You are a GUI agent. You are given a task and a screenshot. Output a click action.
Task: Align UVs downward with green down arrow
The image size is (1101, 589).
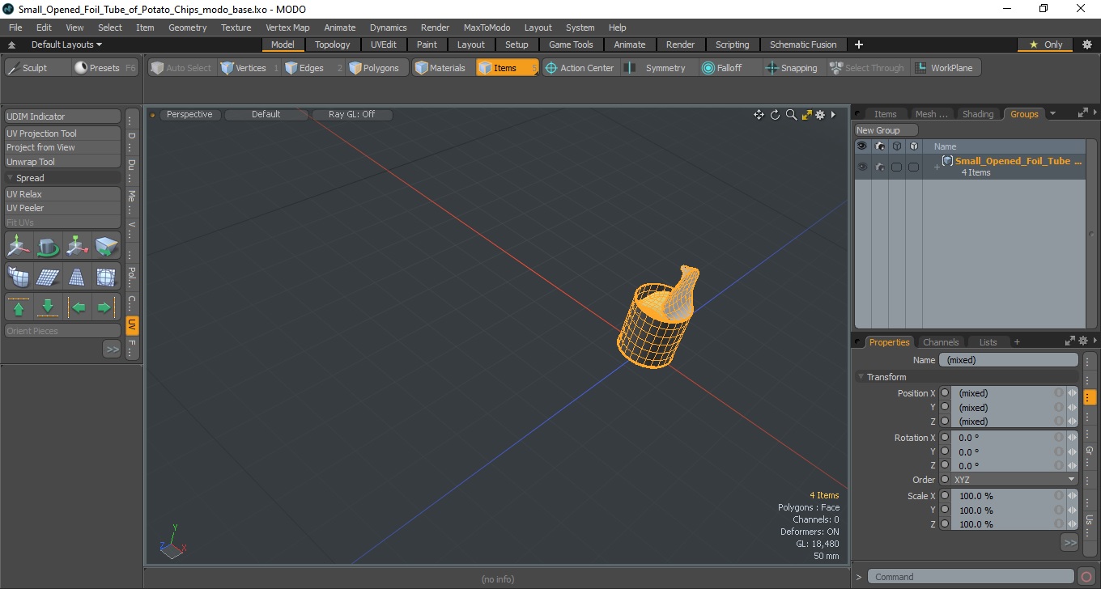[x=49, y=307]
